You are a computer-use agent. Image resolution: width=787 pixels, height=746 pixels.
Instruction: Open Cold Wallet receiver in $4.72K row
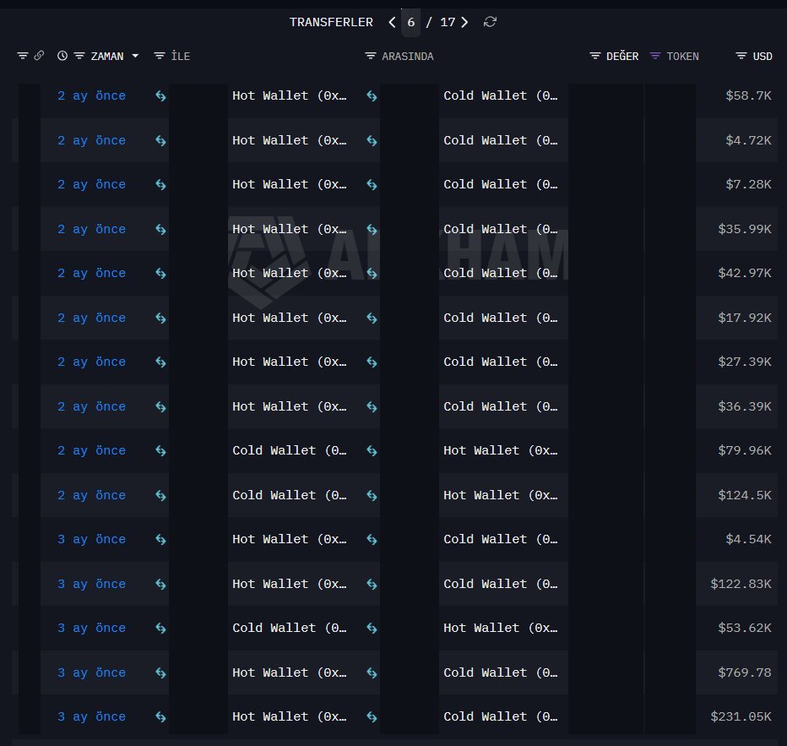501,140
